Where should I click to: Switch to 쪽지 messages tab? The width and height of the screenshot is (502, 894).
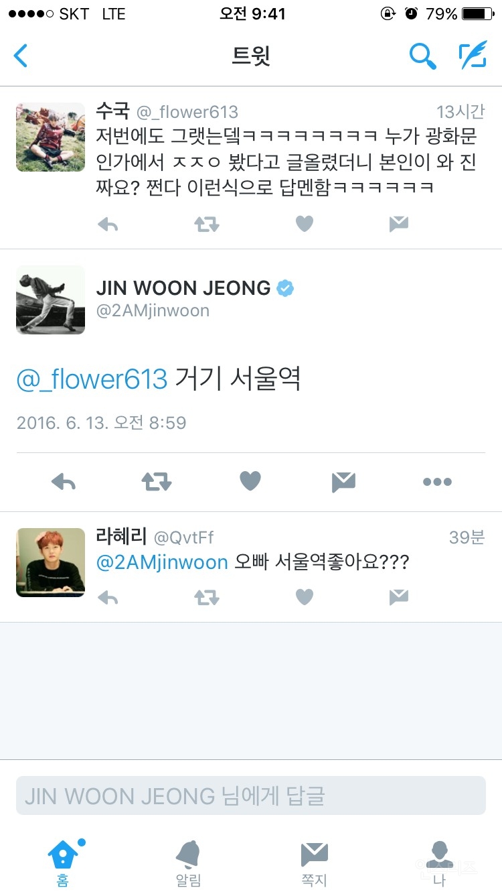pyautogui.click(x=314, y=864)
